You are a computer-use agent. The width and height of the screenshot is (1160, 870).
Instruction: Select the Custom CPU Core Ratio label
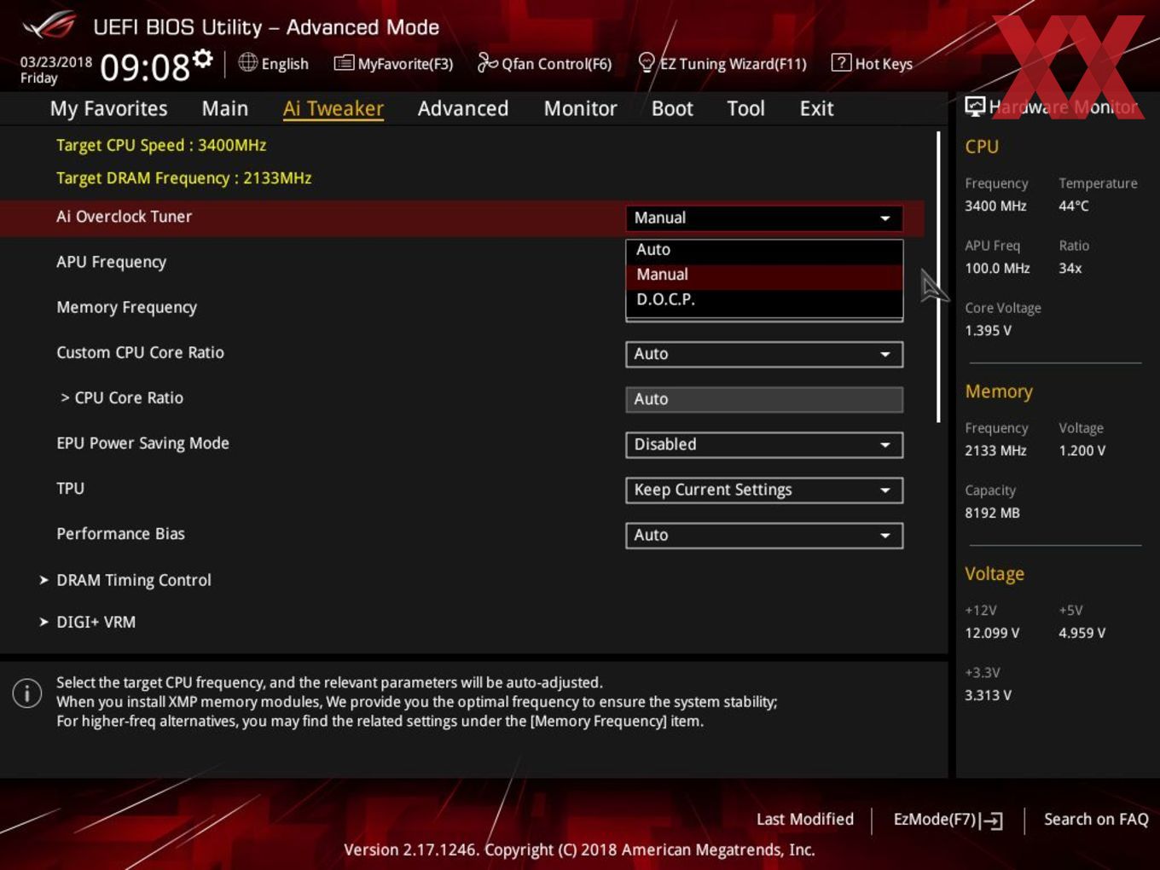tap(140, 352)
